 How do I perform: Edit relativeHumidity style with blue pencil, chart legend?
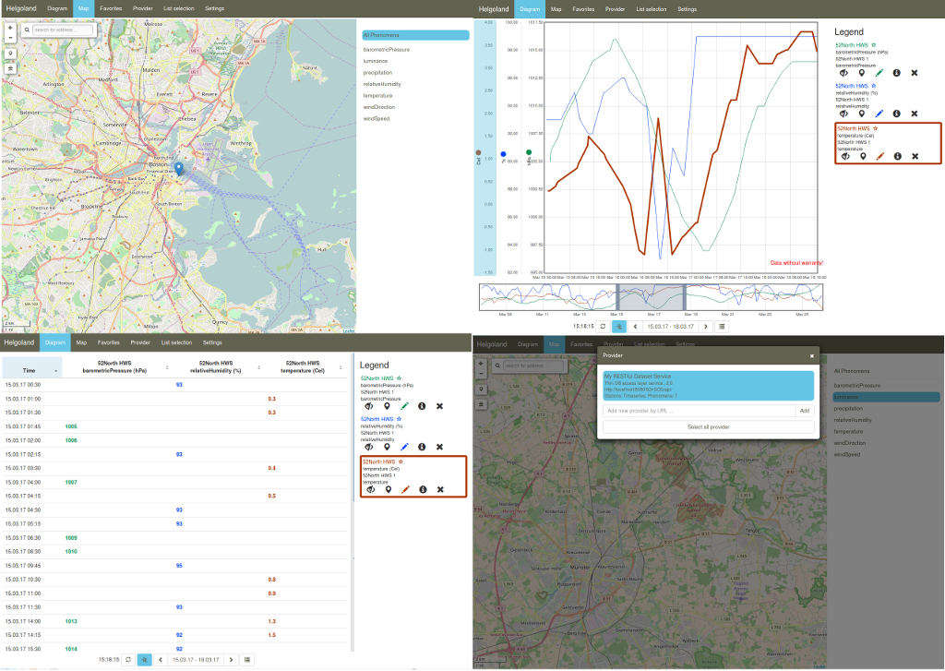(879, 114)
